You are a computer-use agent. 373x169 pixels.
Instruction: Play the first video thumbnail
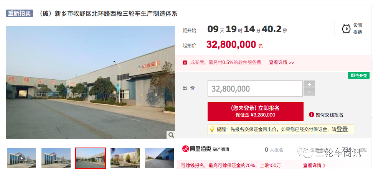coord(21,158)
